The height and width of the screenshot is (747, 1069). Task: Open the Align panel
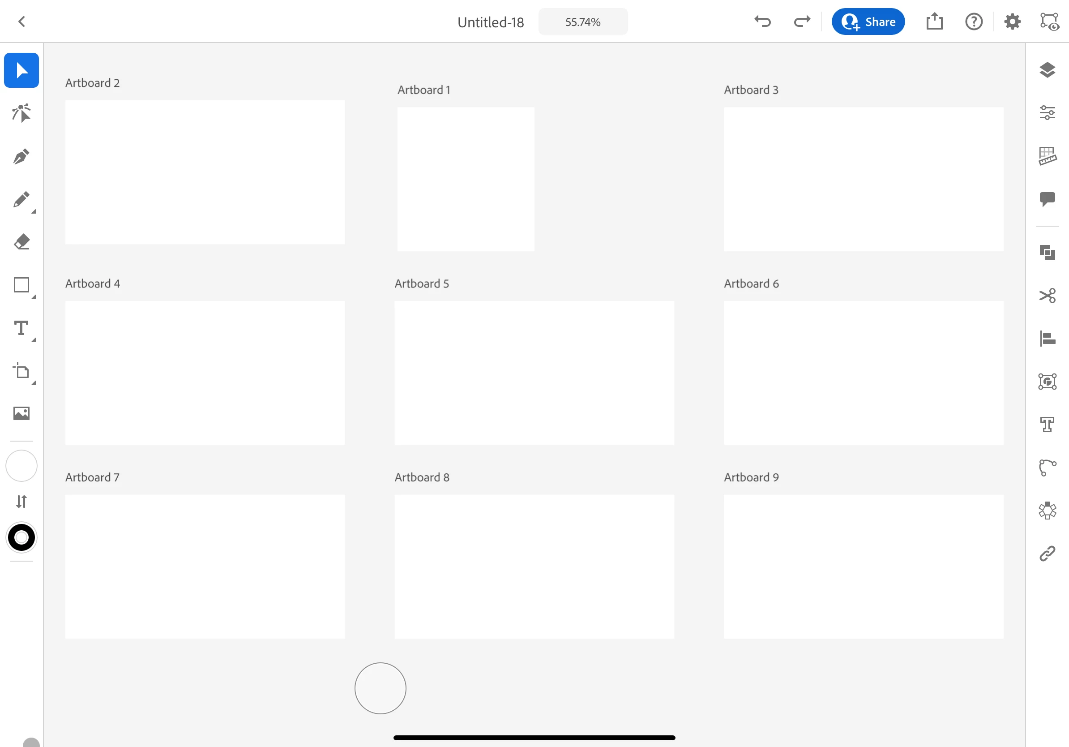[1047, 339]
